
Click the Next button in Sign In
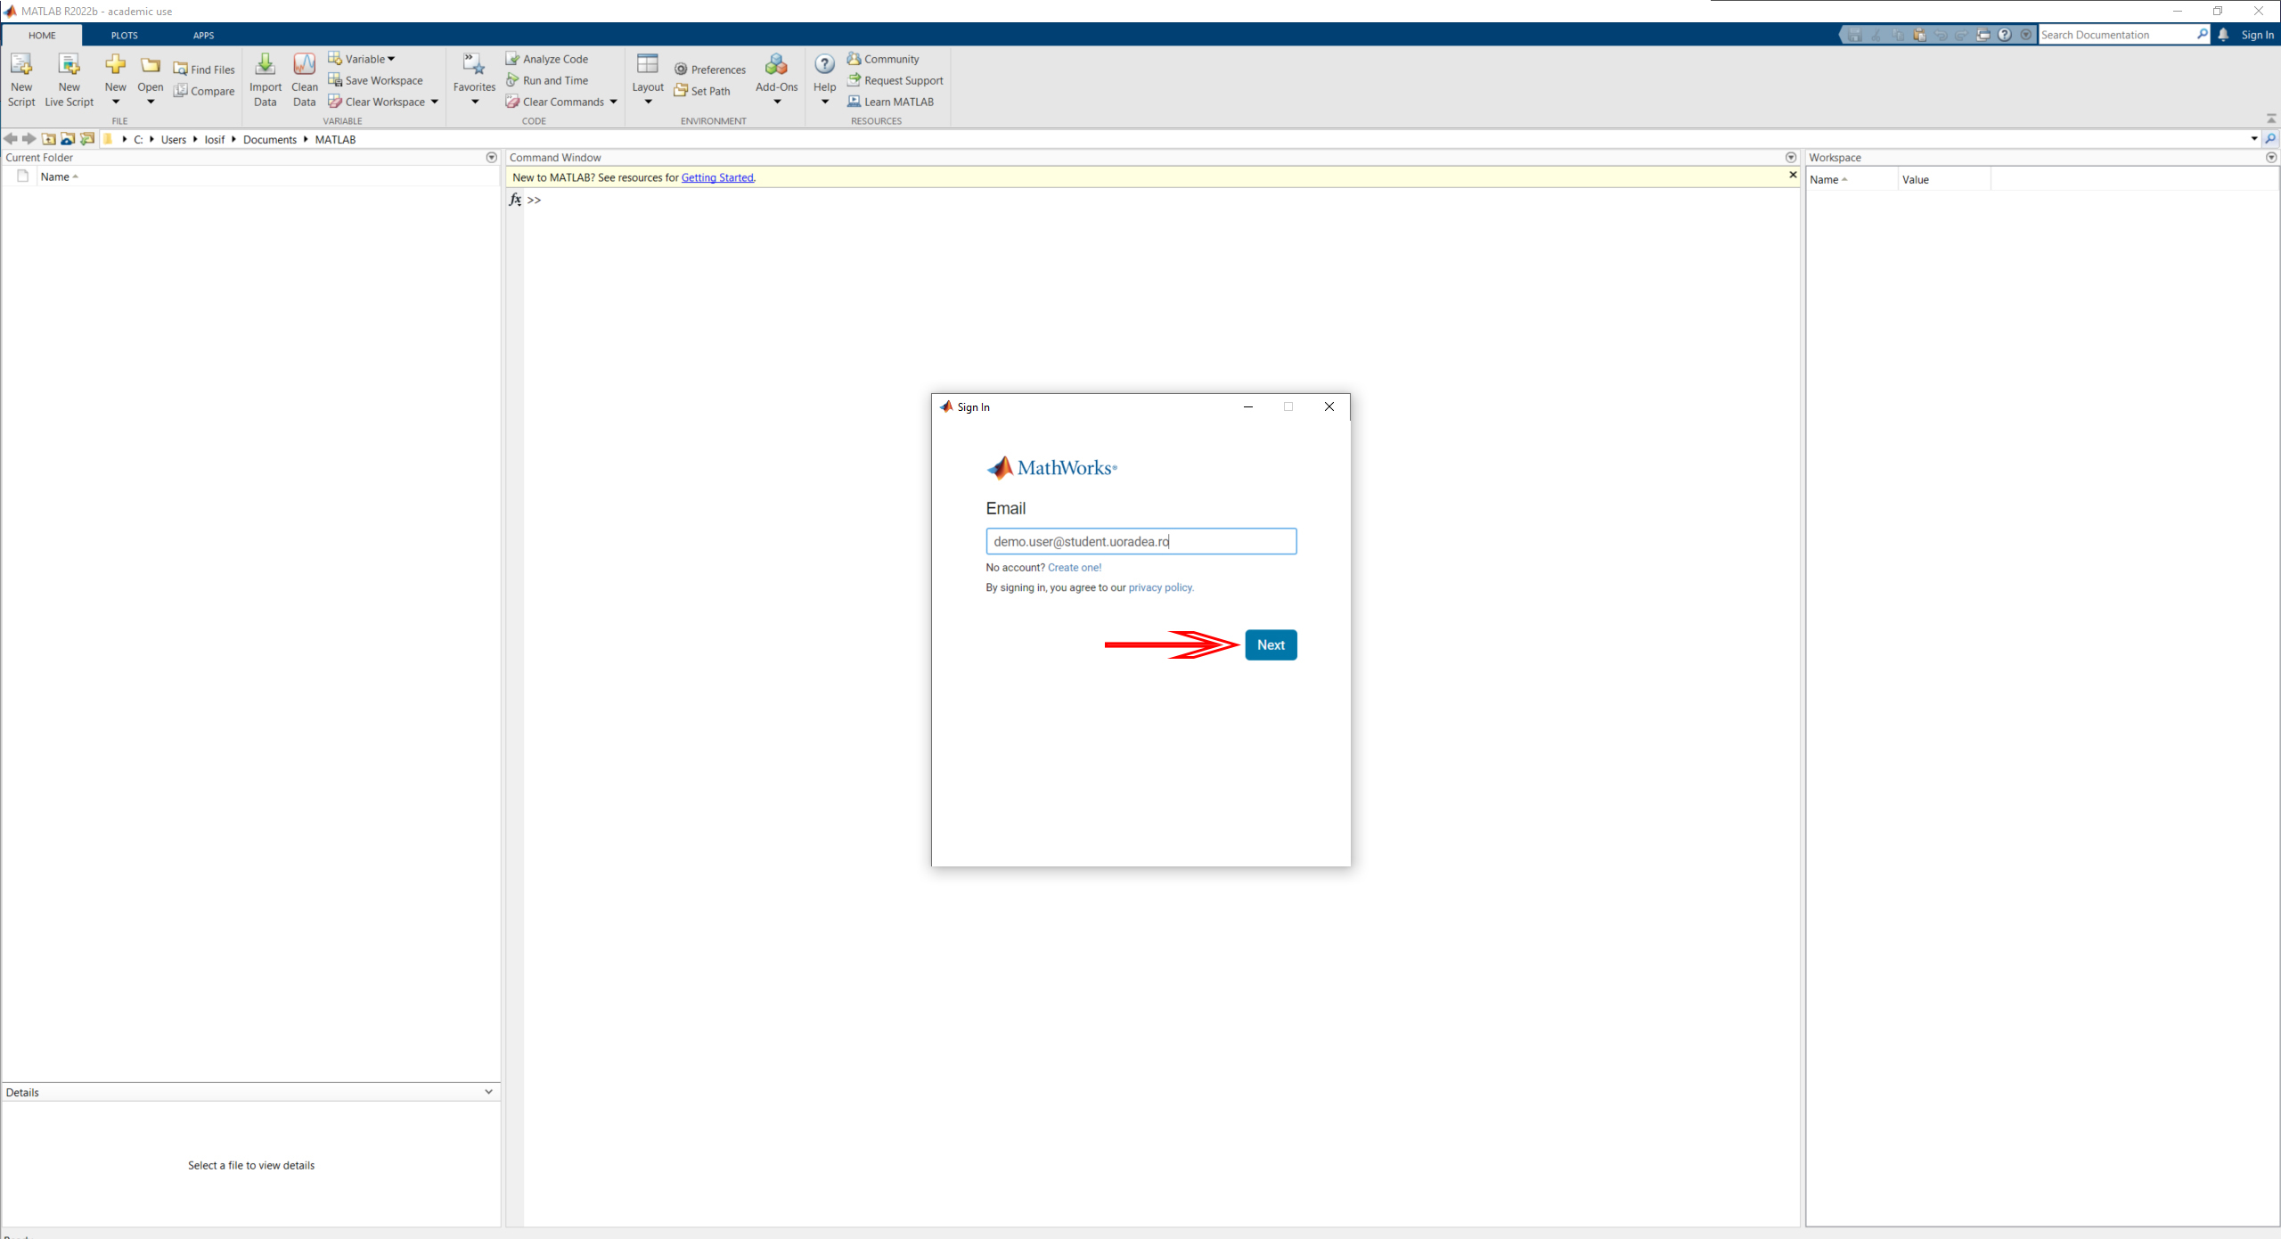pos(1271,644)
